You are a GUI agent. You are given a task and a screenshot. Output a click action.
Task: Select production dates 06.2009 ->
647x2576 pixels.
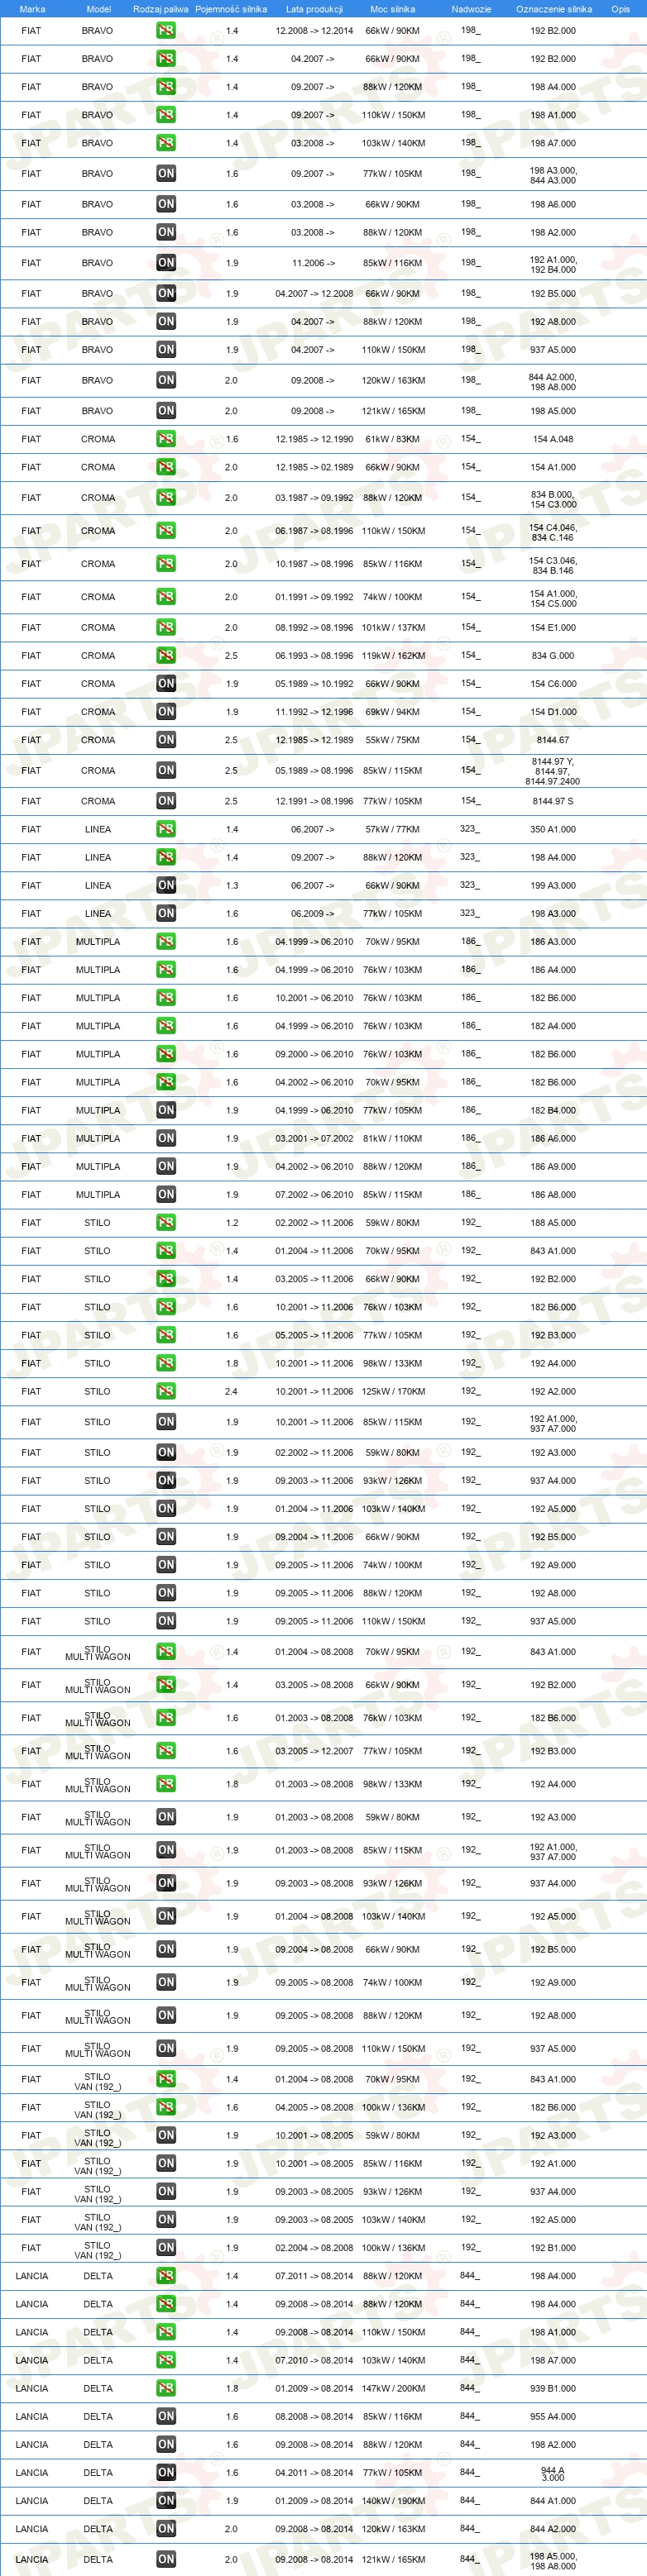click(x=314, y=913)
